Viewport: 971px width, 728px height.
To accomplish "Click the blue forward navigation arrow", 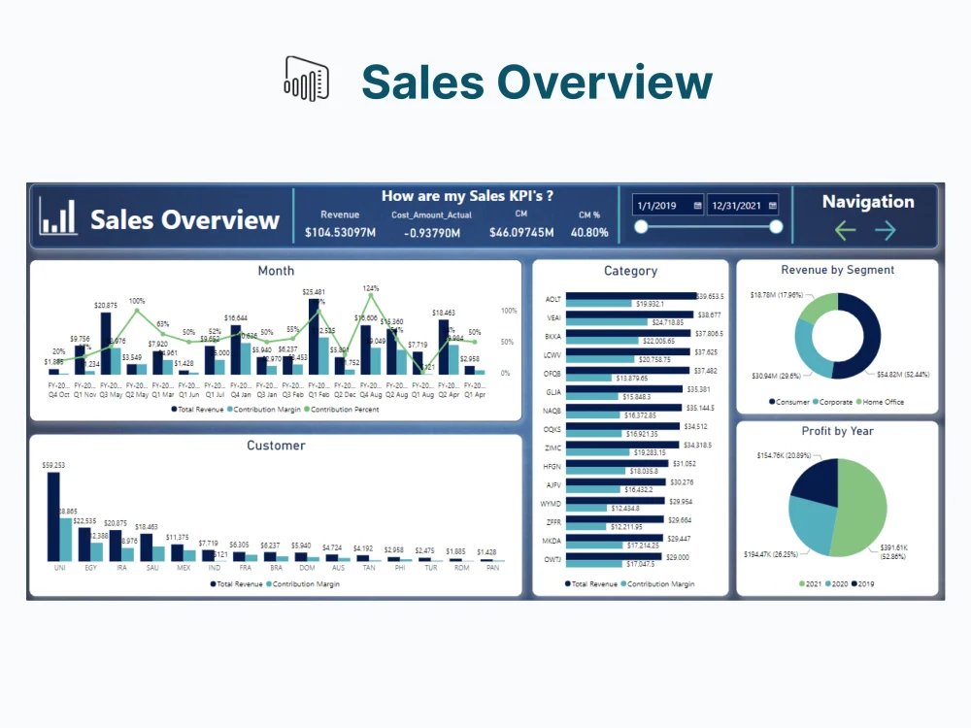I will (887, 230).
